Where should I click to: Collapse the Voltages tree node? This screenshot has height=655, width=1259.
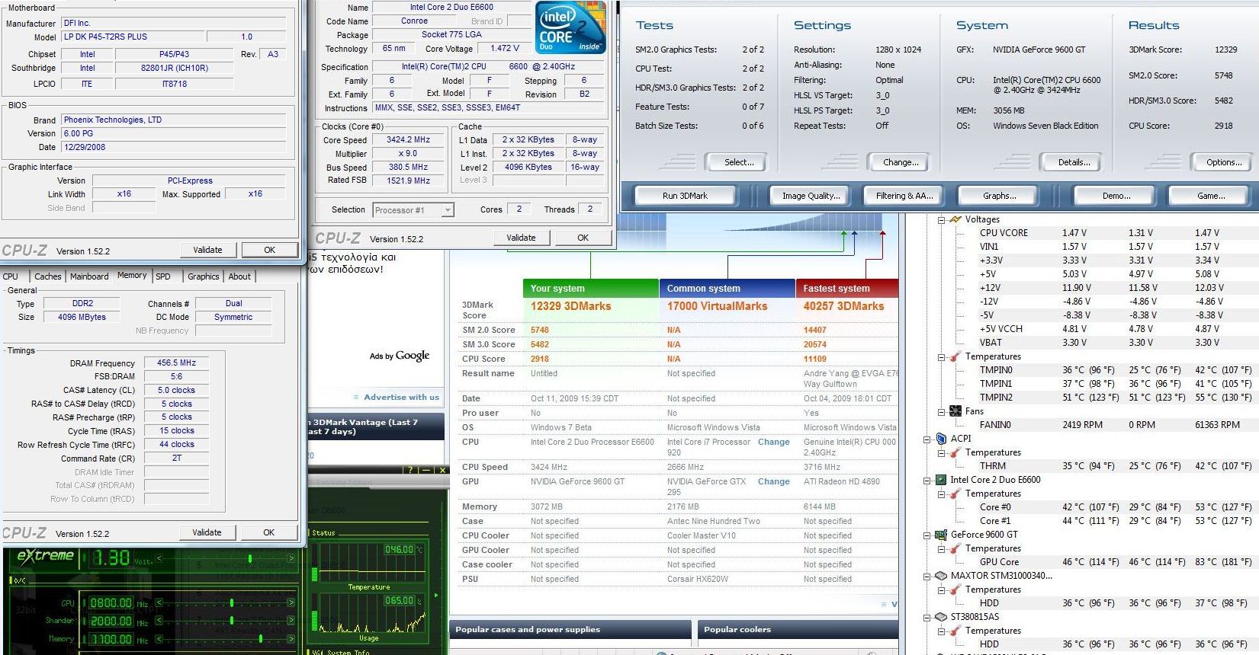[x=942, y=220]
